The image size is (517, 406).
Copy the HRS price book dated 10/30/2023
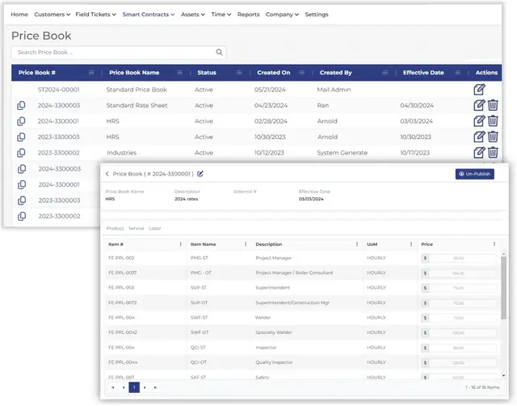coord(21,137)
